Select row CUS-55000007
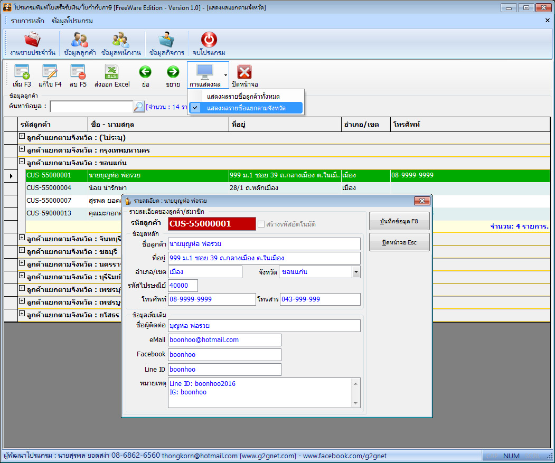 click(x=73, y=200)
